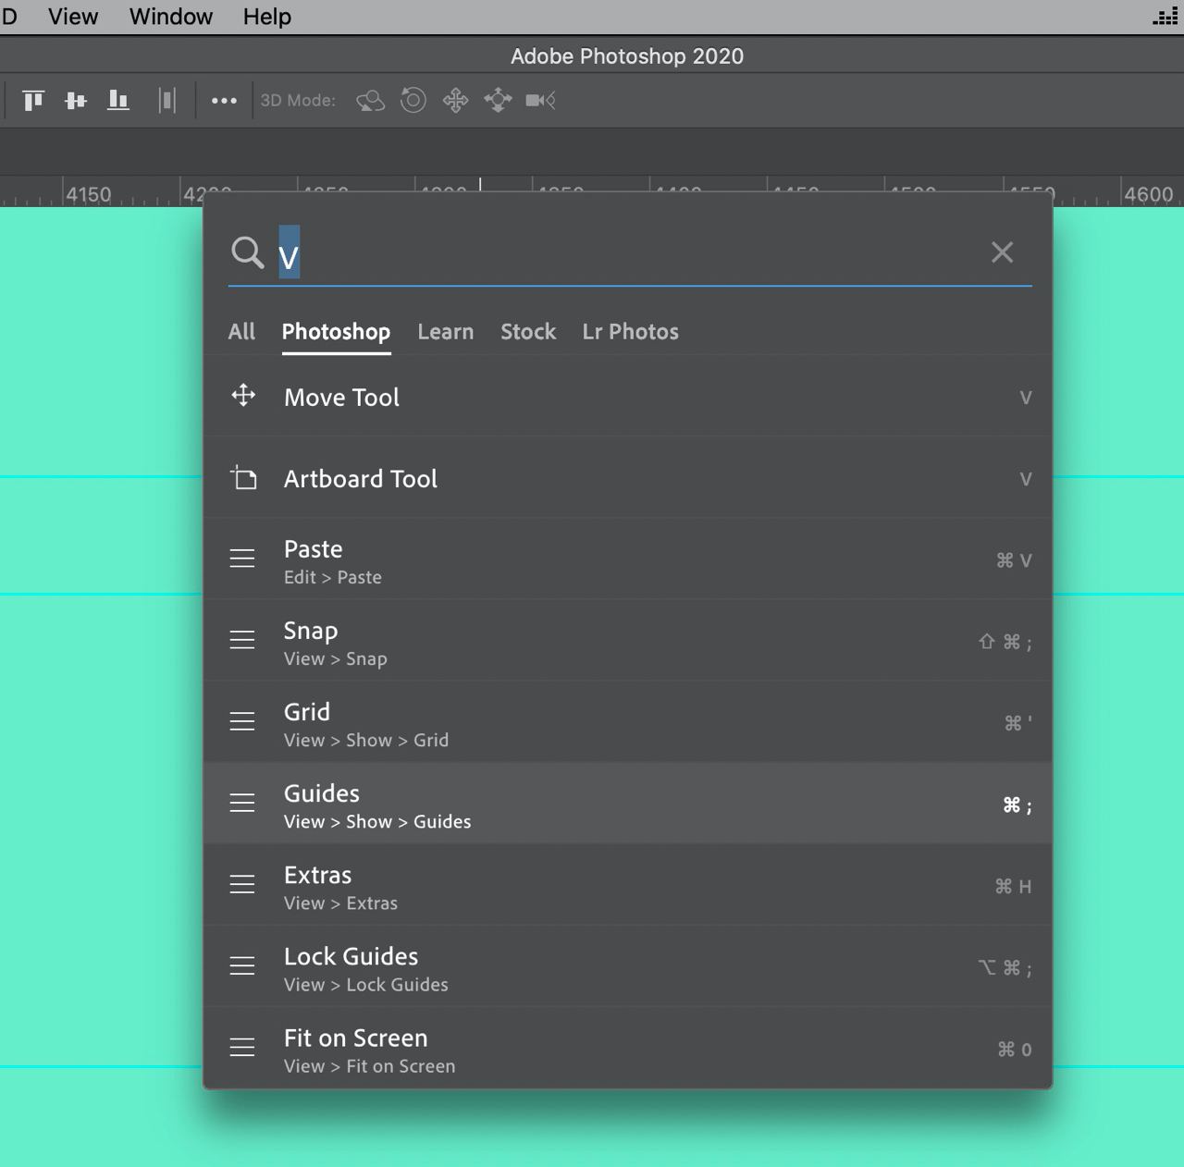The width and height of the screenshot is (1184, 1167).
Task: Select the 3D rotate object icon
Action: pos(370,100)
